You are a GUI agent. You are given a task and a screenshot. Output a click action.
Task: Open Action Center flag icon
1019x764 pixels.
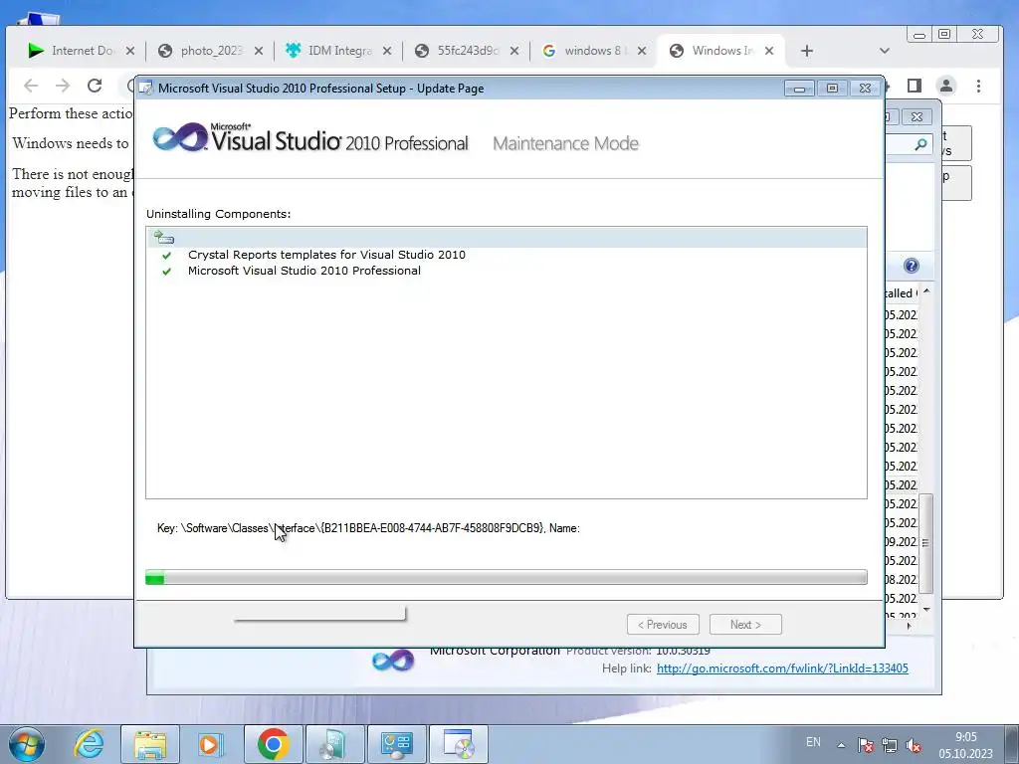point(866,745)
